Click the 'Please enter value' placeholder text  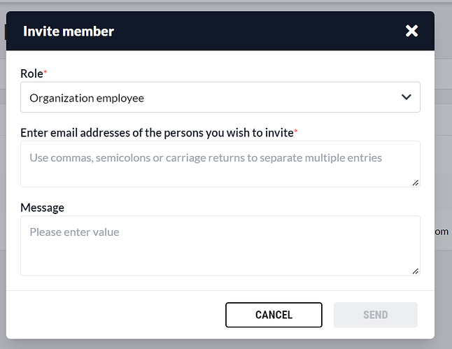point(74,232)
